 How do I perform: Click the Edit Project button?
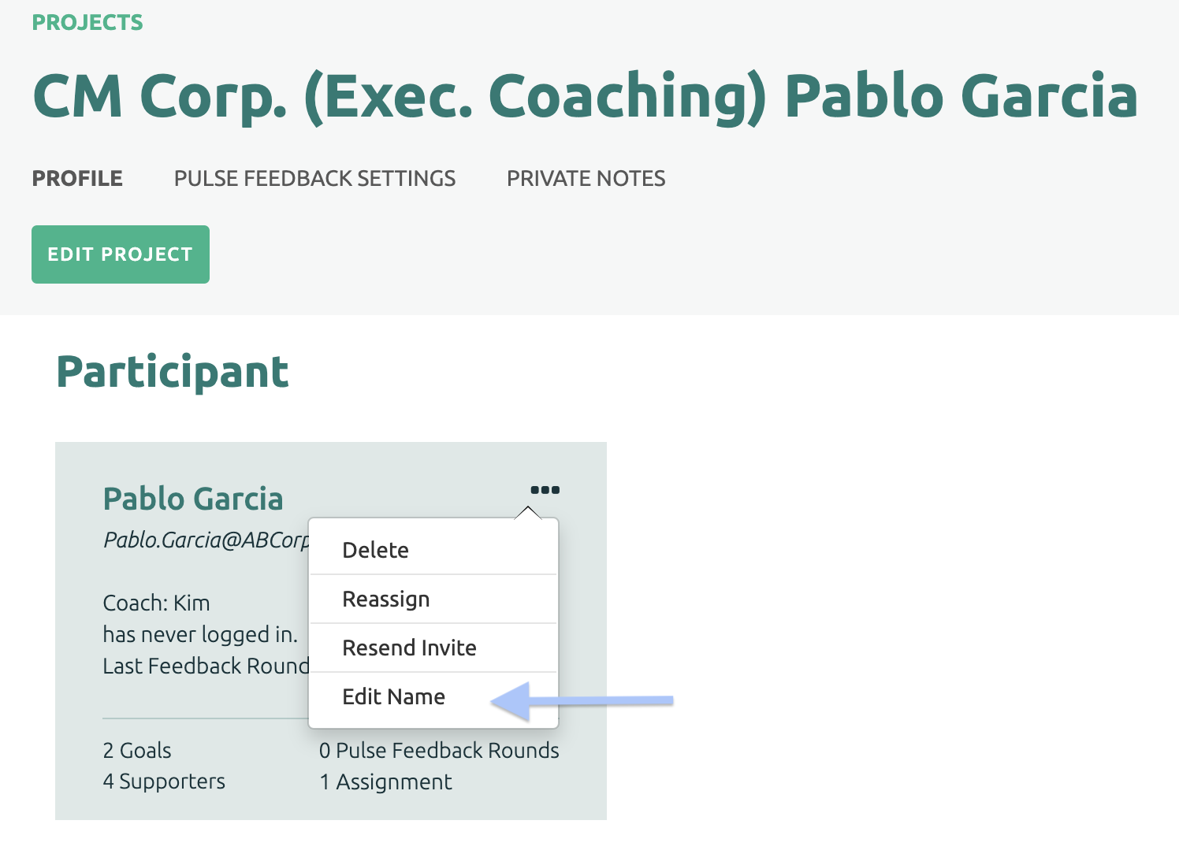[121, 254]
